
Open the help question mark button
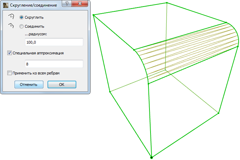coord(67,3)
